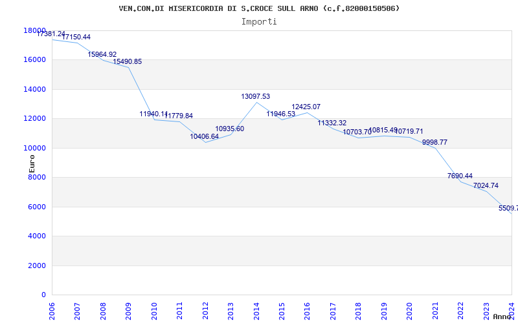
Task: Select the data label 12425.07
Action: tap(306, 107)
